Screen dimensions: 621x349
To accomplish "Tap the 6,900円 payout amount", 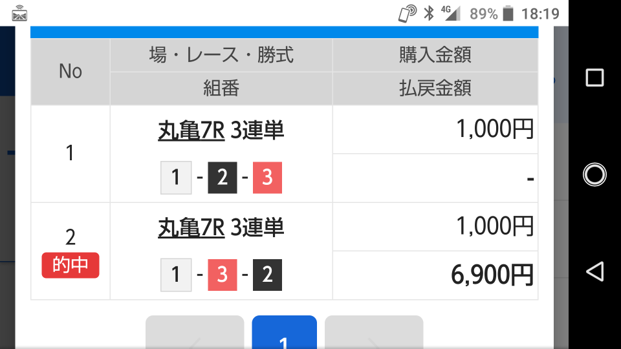I will point(492,275).
